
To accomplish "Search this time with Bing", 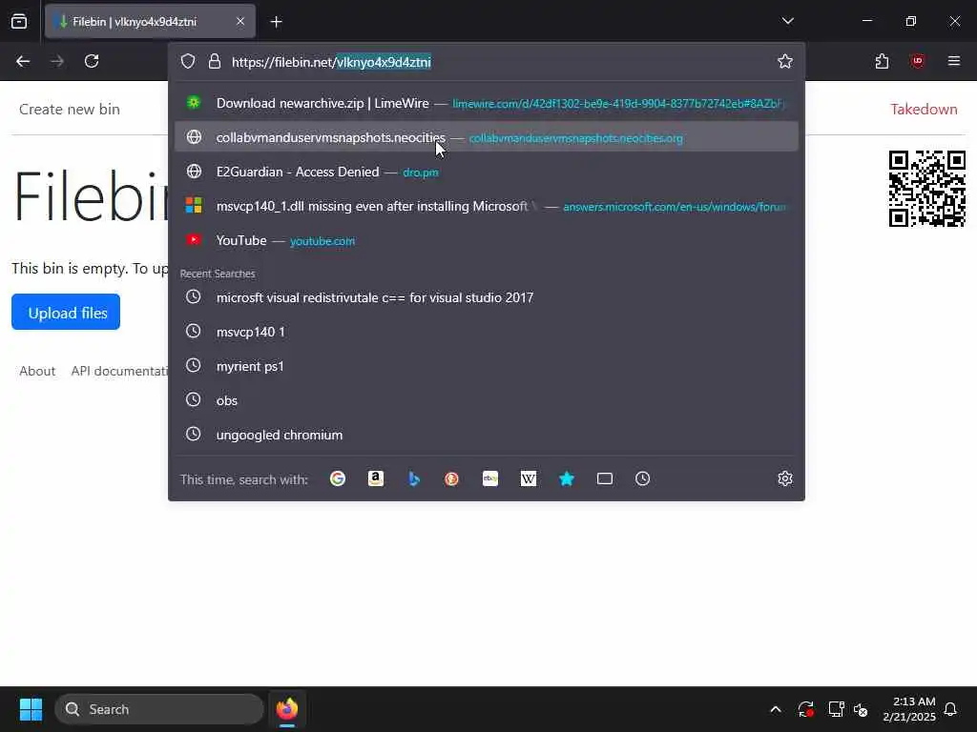I will point(414,478).
